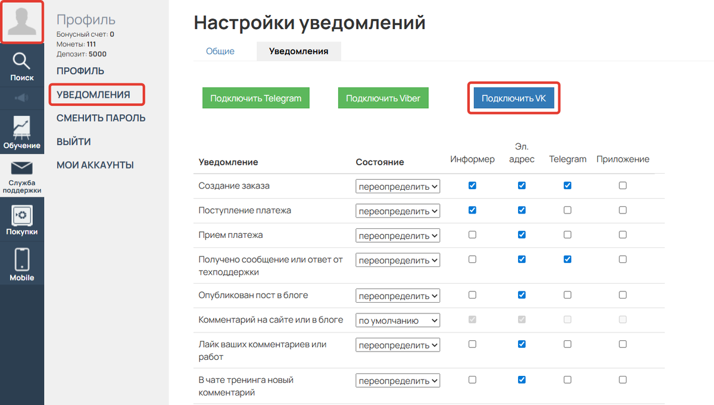Disable Информер notifications for Поступление платежа
The image size is (714, 405).
click(x=472, y=210)
